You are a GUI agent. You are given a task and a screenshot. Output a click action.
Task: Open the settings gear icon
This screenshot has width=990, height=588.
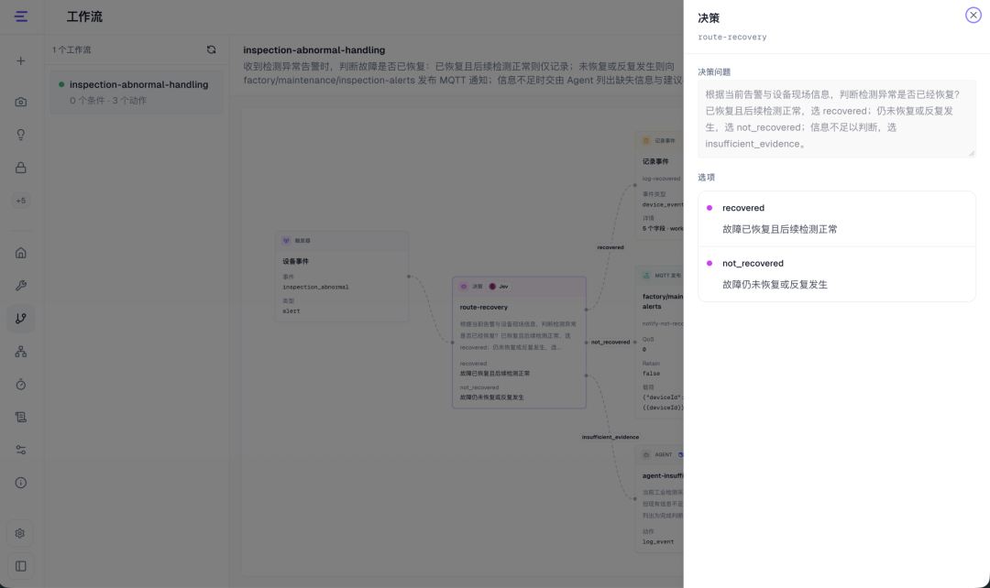click(x=20, y=533)
